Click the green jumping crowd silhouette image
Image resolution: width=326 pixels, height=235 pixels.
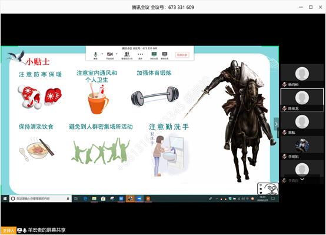pyautogui.click(x=101, y=151)
